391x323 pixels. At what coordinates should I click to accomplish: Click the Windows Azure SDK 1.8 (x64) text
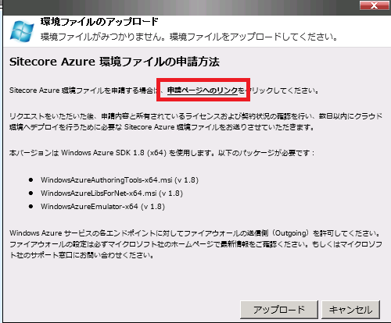click(x=113, y=153)
